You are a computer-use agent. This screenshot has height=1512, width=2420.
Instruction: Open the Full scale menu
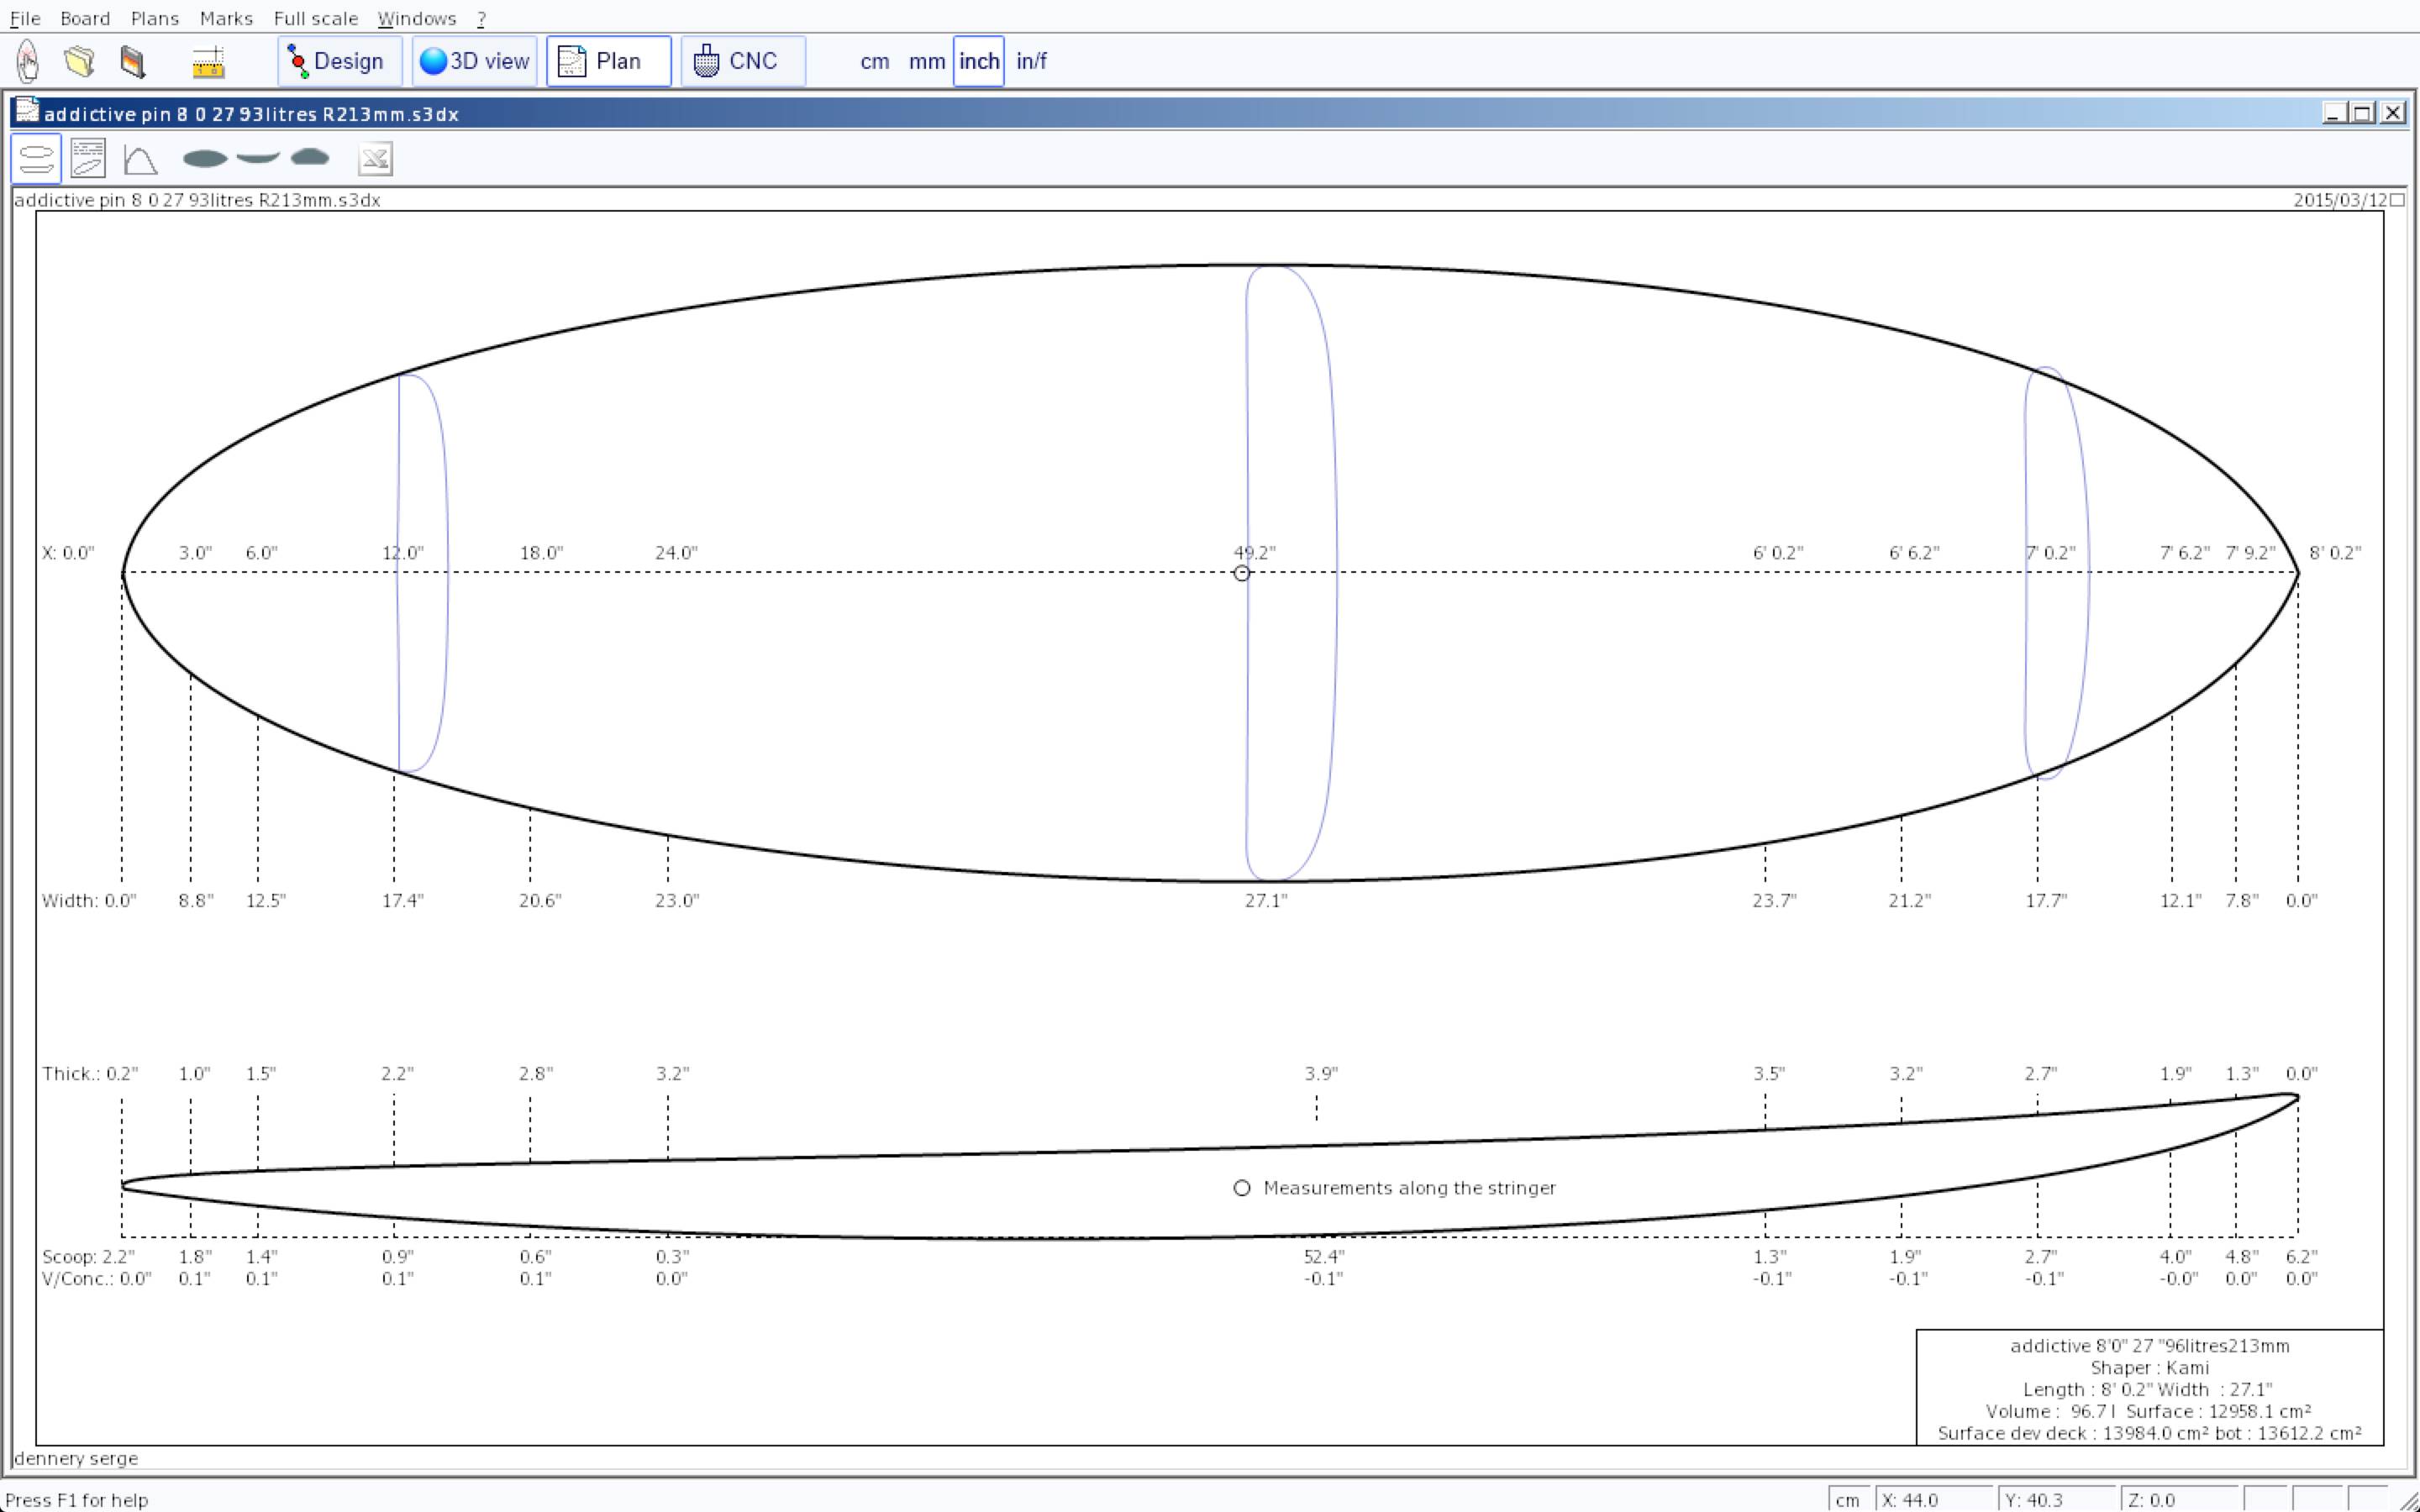tap(315, 18)
